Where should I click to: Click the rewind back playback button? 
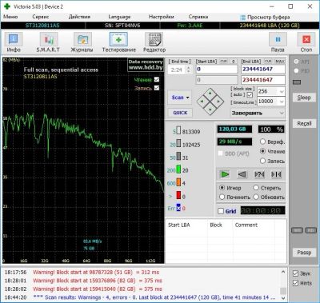click(x=242, y=174)
